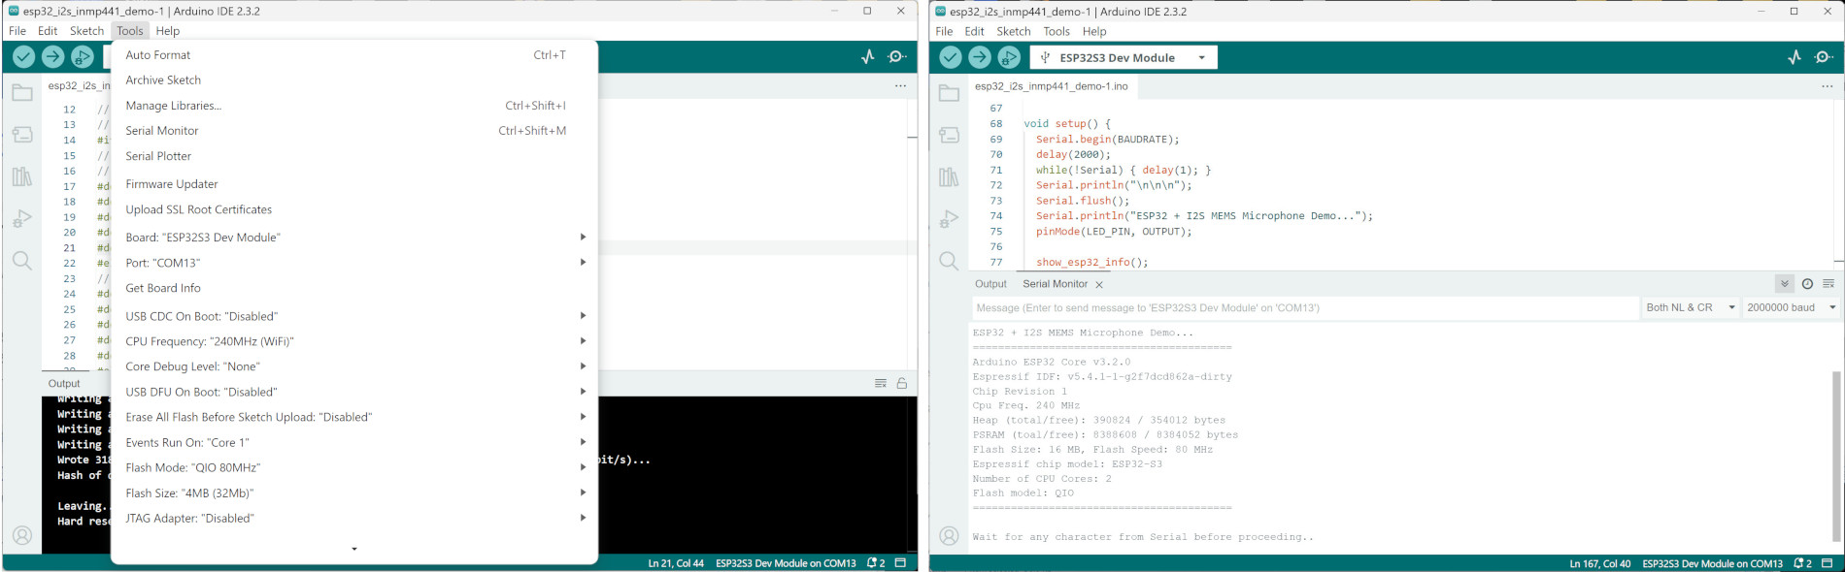Viewport: 1845px width, 572px height.
Task: Open Debug panel icon in left window sidebar
Action: point(22,219)
